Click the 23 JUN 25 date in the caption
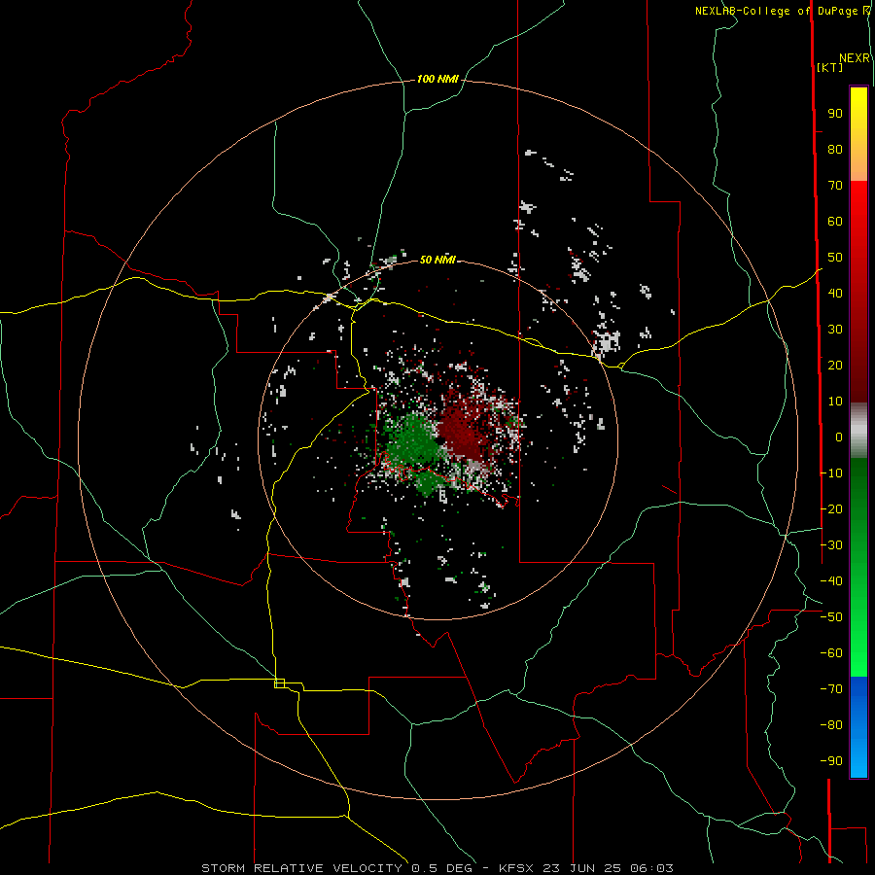The height and width of the screenshot is (875, 875). point(582,868)
